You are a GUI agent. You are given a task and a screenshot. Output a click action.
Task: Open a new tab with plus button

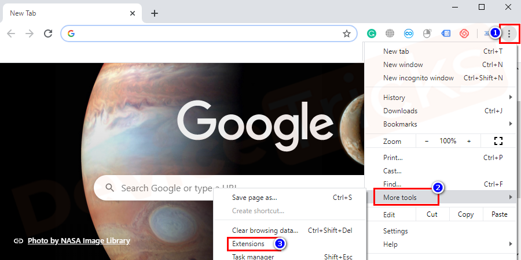coord(155,13)
